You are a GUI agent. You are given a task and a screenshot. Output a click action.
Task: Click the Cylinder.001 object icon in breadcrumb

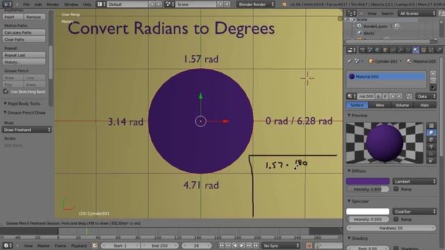(x=371, y=61)
